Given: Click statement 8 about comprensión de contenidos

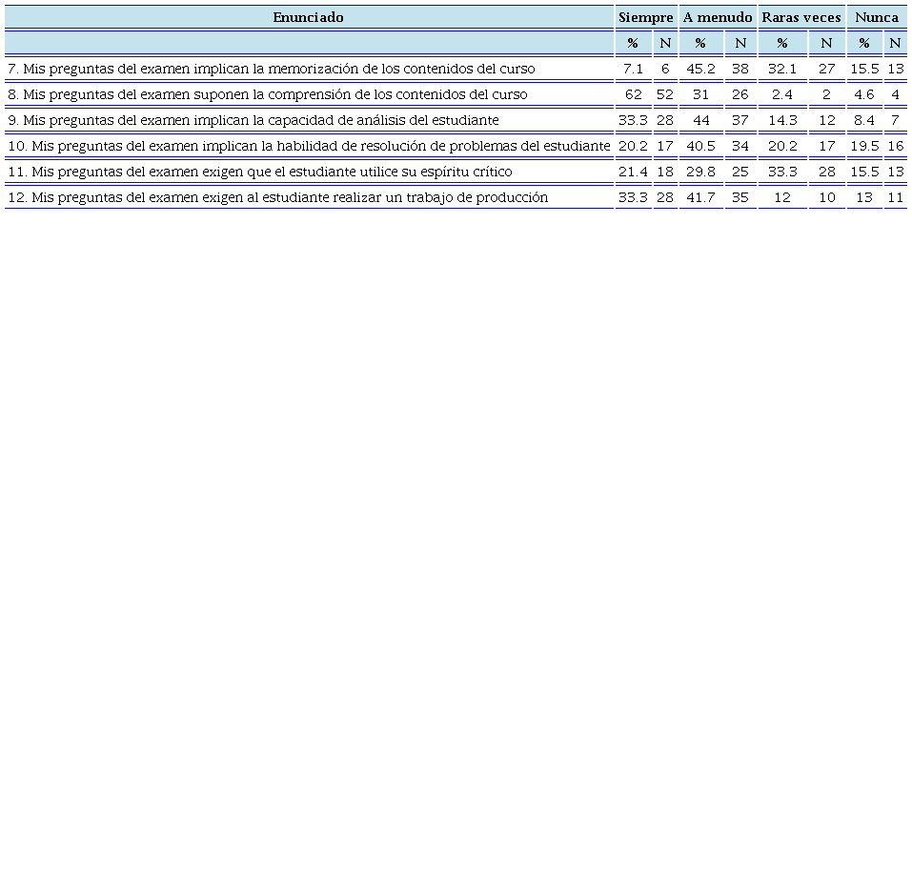Looking at the screenshot, I should click(267, 94).
